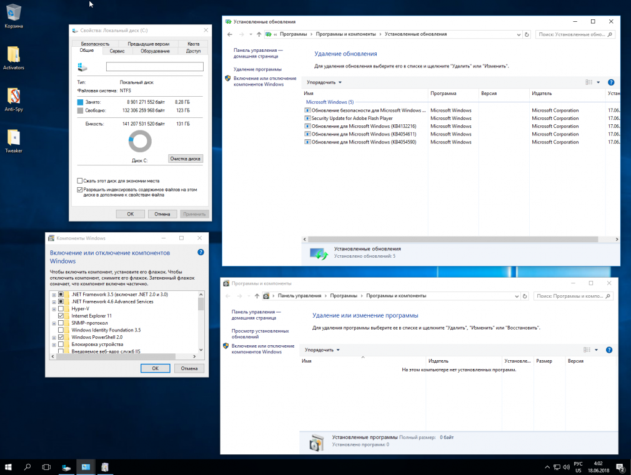
Task: Switch to the 'Безопасность' tab
Action: (x=95, y=44)
